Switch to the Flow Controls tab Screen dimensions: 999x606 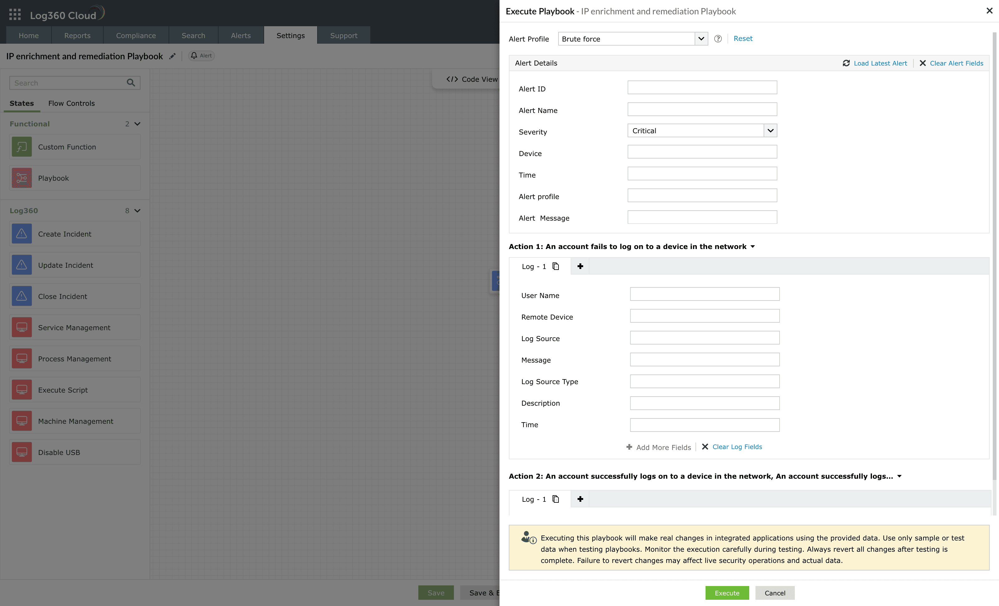[71, 103]
